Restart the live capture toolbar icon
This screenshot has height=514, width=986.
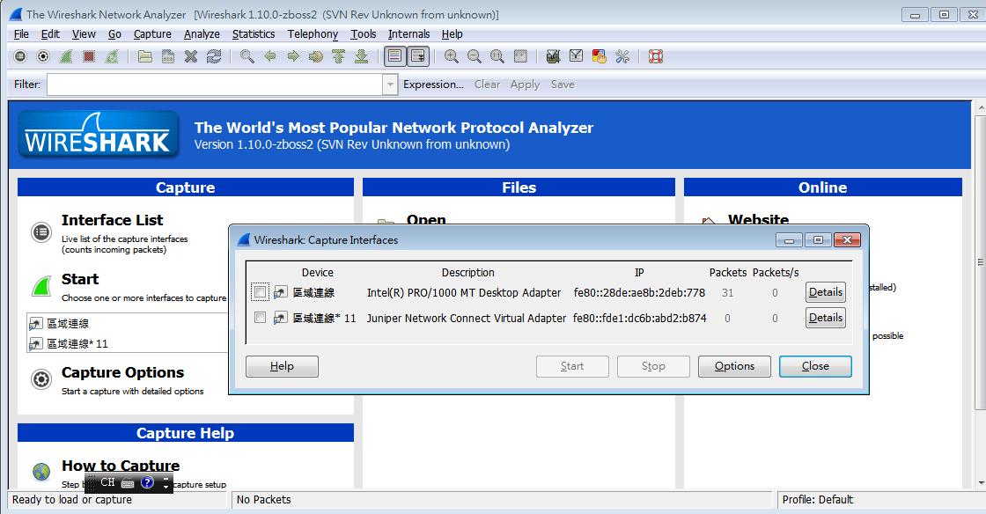111,56
